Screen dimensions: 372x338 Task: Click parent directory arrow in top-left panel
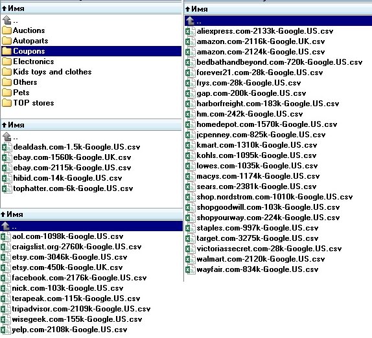click(7, 20)
